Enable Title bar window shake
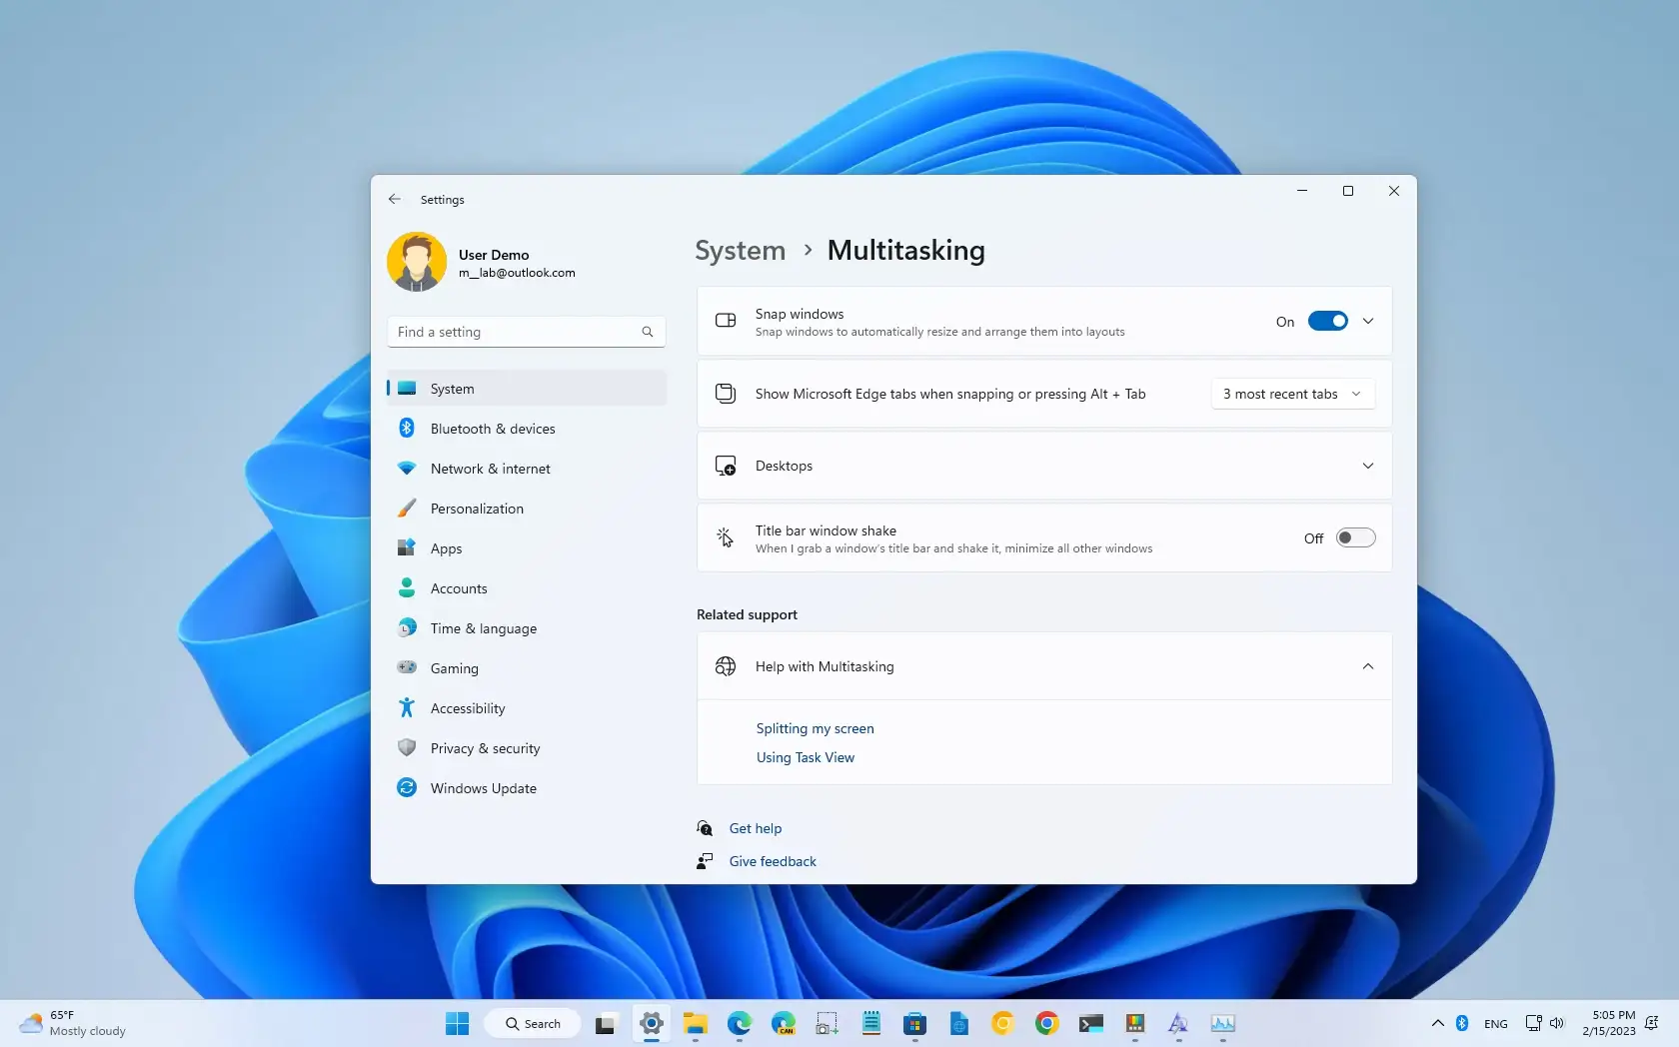The width and height of the screenshot is (1679, 1047). (x=1355, y=537)
